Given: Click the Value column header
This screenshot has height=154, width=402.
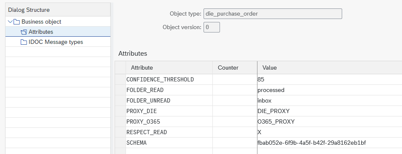Looking at the screenshot, I should (330, 68).
